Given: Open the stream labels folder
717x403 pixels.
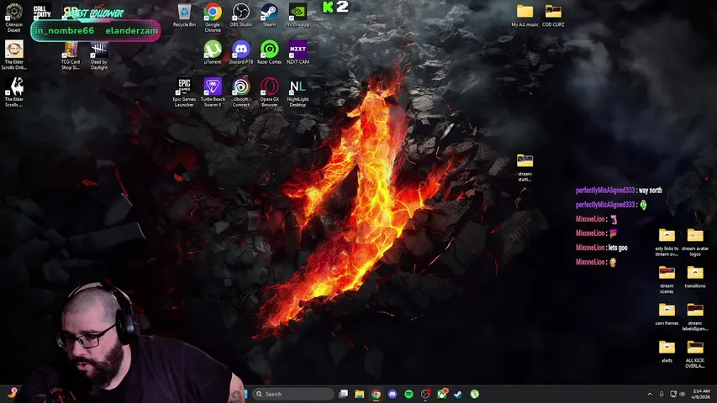Looking at the screenshot, I should click(x=695, y=317).
